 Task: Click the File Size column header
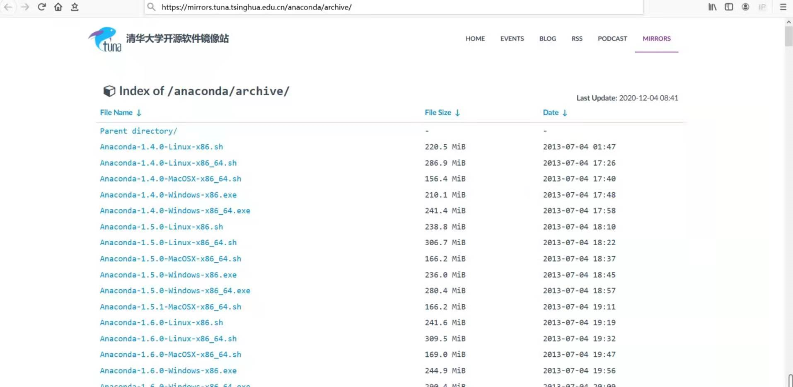click(x=438, y=113)
